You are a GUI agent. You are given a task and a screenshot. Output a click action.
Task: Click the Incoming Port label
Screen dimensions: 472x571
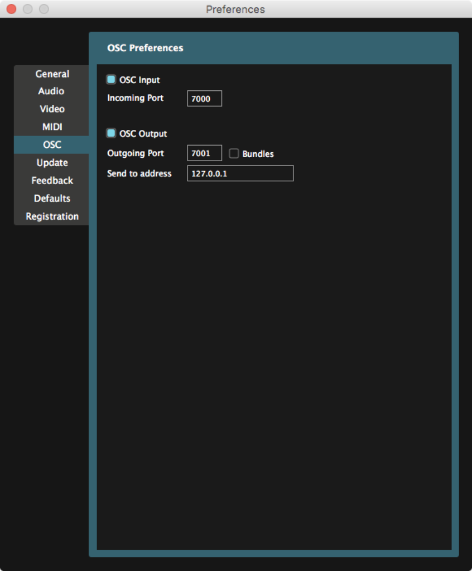tap(135, 98)
